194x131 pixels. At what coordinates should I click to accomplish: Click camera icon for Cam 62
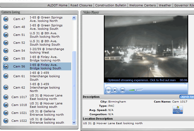click(x=6, y=88)
